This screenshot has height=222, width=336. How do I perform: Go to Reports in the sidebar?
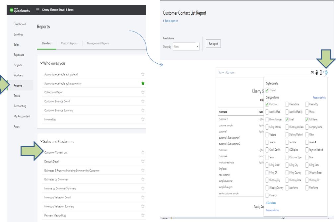coord(18,86)
